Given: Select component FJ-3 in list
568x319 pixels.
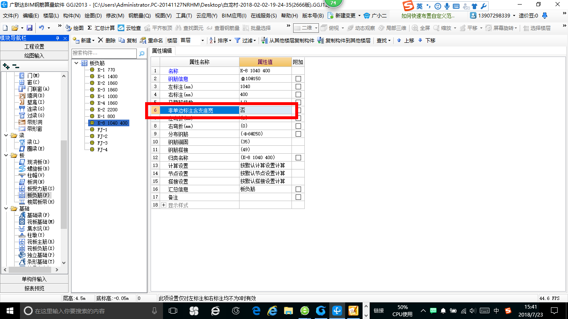Looking at the screenshot, I should [x=102, y=143].
